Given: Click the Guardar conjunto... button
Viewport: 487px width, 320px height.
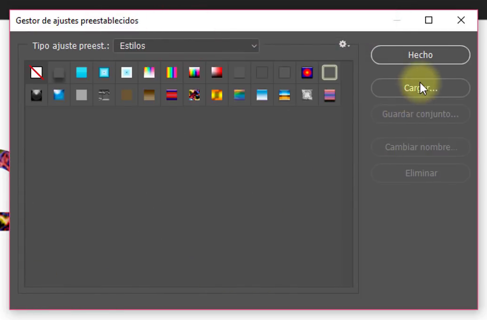Looking at the screenshot, I should pyautogui.click(x=420, y=114).
